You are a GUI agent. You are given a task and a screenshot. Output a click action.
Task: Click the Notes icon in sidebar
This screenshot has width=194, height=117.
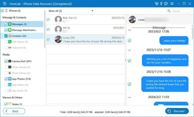[10, 104]
